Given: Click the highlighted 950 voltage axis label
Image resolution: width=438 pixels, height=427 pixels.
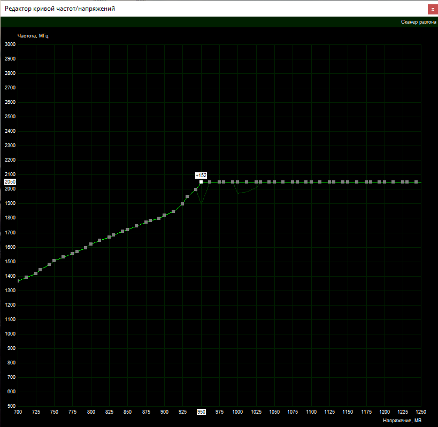Looking at the screenshot, I should tap(201, 412).
